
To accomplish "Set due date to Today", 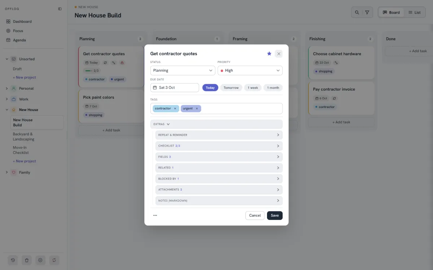I will [210, 87].
